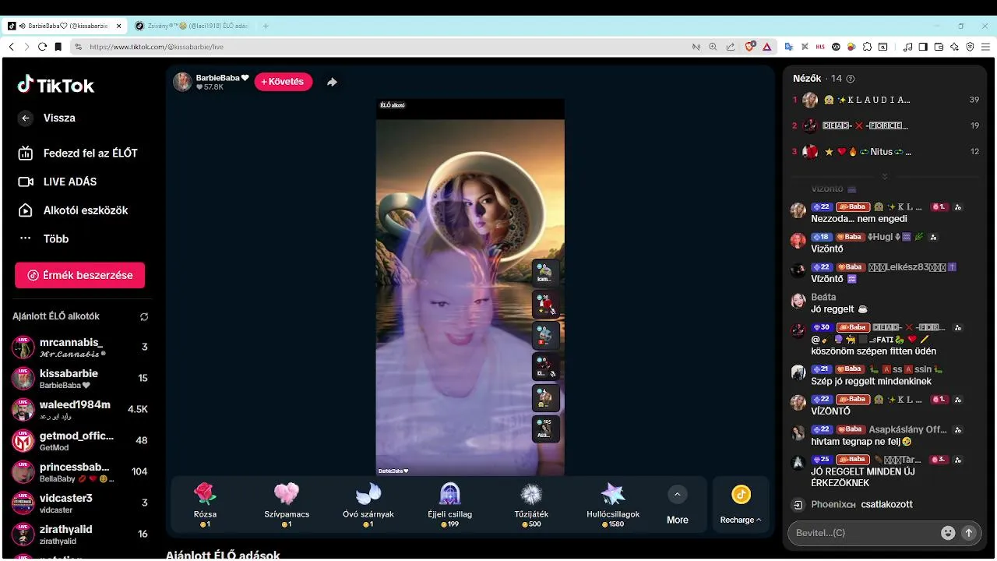Image resolution: width=997 pixels, height=561 pixels.
Task: Click the last guest tile in stream
Action: point(545,429)
